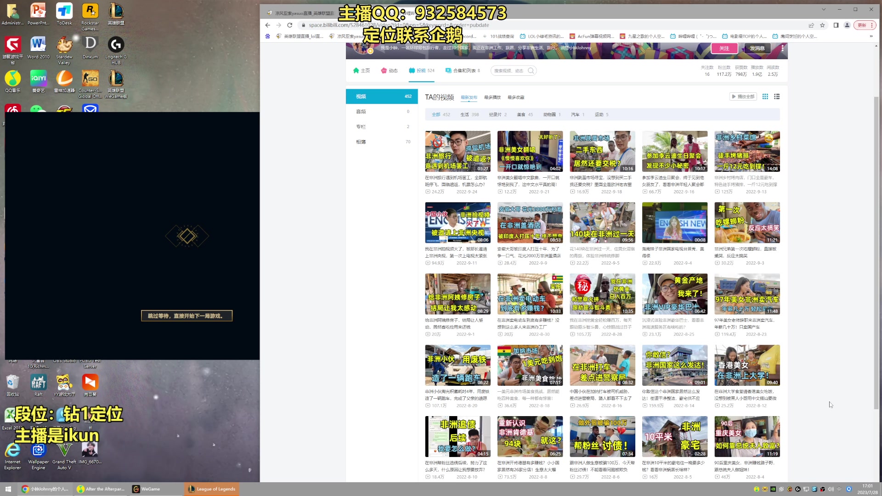Filter videos by 生活 398
This screenshot has height=496, width=882.
coord(469,115)
